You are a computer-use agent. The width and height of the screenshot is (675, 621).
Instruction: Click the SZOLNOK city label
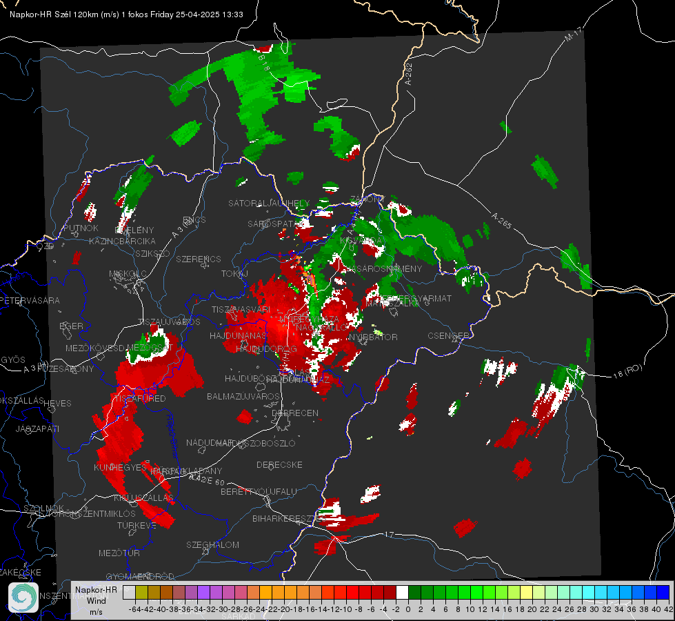44,508
